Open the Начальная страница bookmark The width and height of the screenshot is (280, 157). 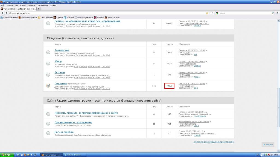pyautogui.click(x=28, y=18)
